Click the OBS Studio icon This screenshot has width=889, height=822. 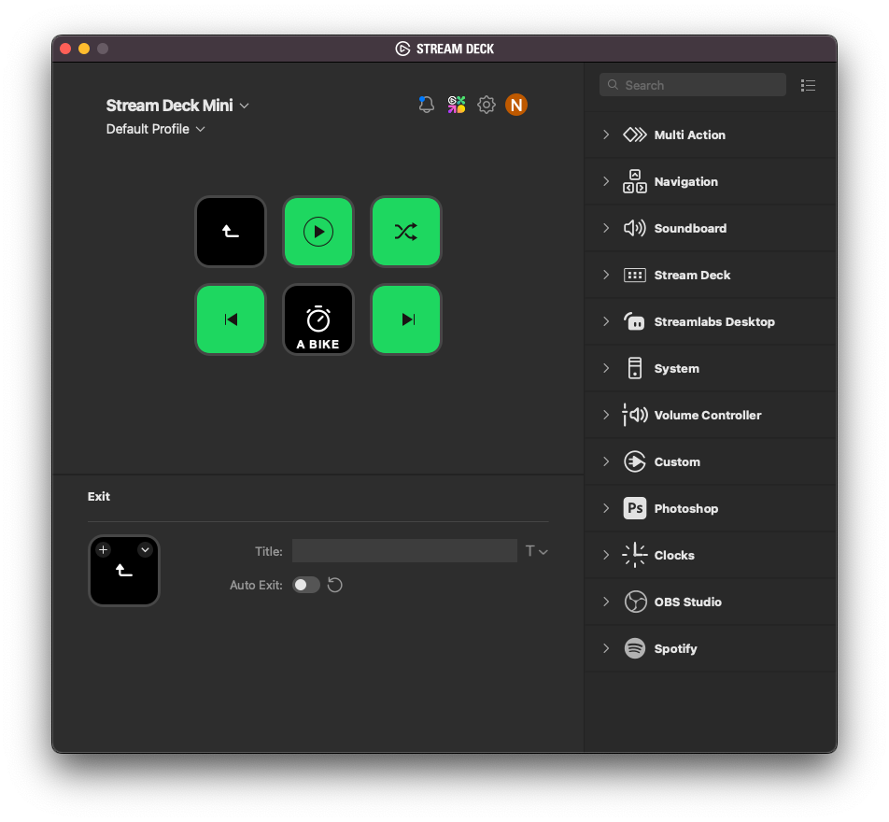(x=635, y=602)
